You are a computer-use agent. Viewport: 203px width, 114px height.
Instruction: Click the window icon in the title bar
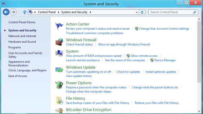[4, 4]
